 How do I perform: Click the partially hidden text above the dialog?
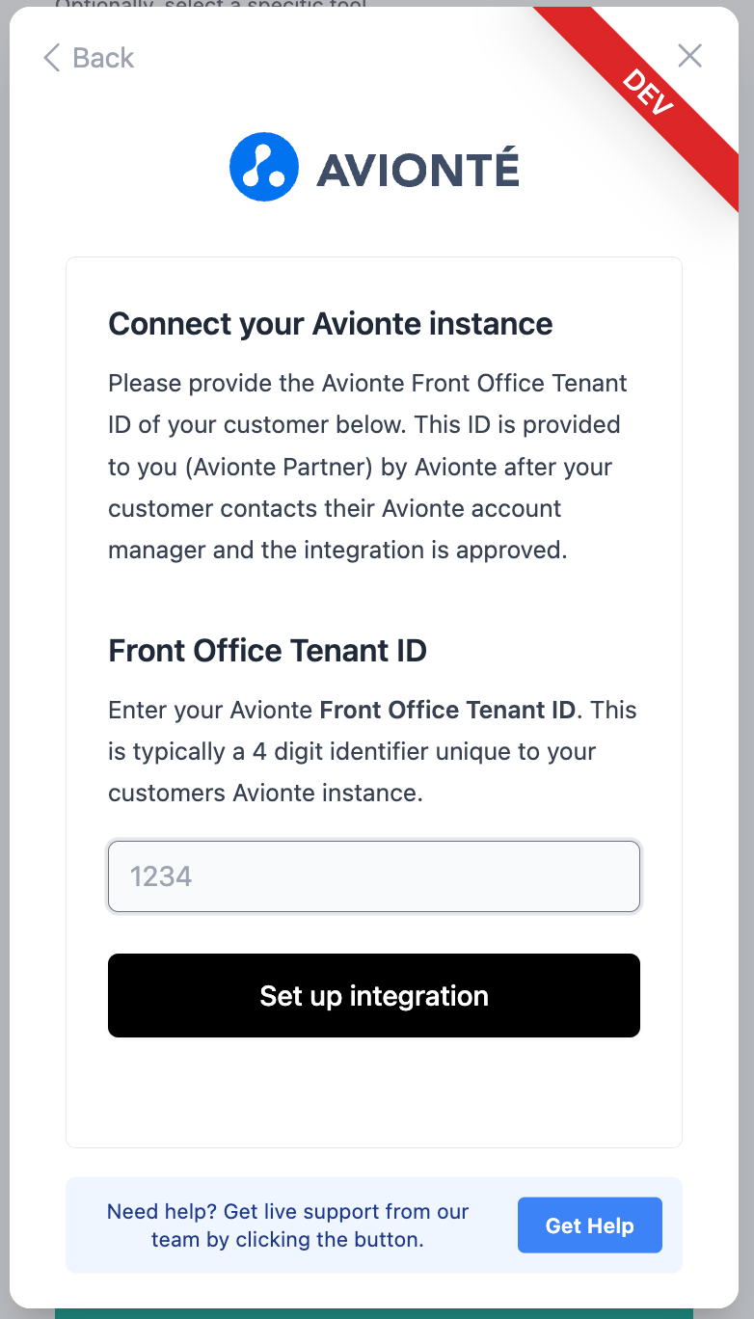pyautogui.click(x=210, y=4)
